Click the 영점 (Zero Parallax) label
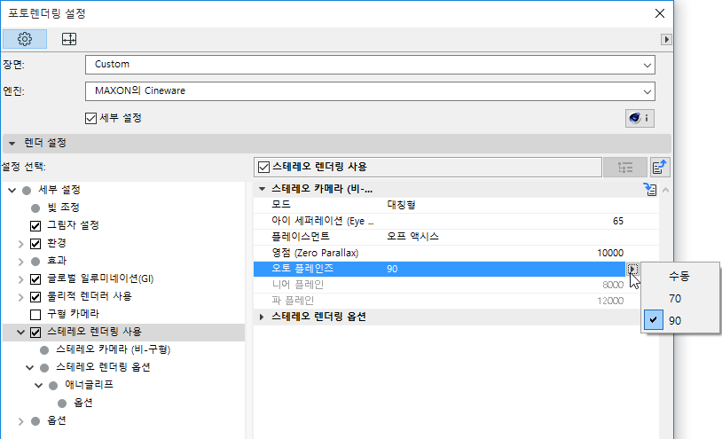The width and height of the screenshot is (722, 439). [x=315, y=253]
